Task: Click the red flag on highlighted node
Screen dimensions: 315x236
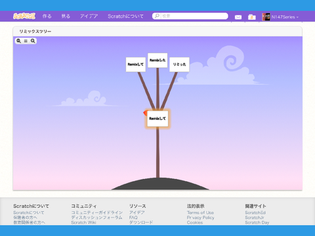Action: [145, 113]
